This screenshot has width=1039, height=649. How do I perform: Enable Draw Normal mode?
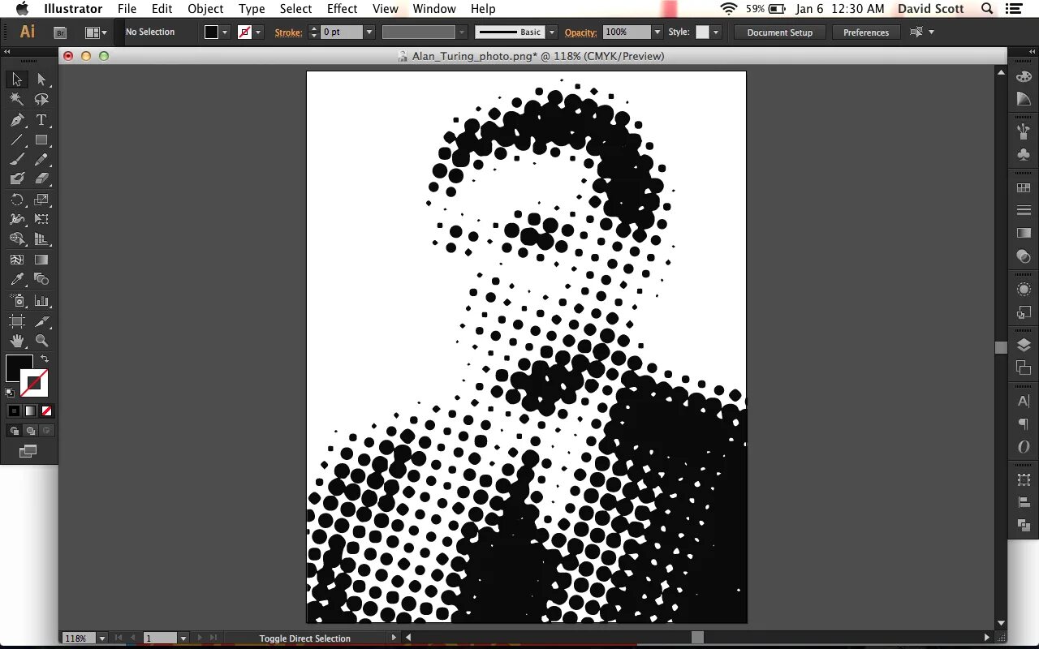[x=14, y=431]
